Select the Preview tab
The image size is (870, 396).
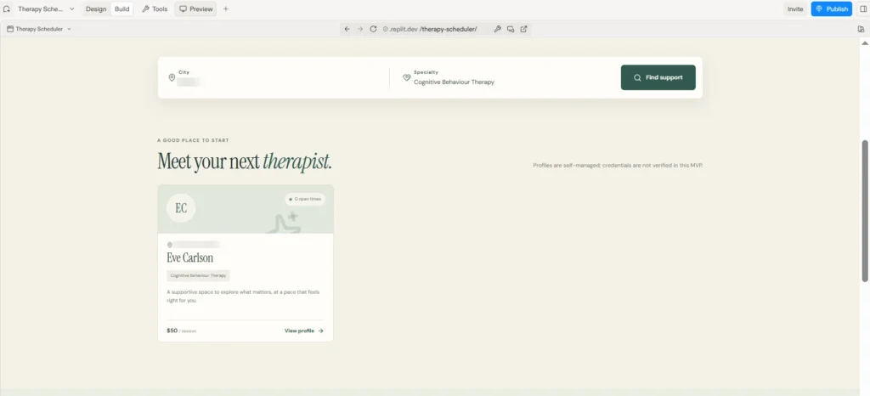[x=196, y=8]
